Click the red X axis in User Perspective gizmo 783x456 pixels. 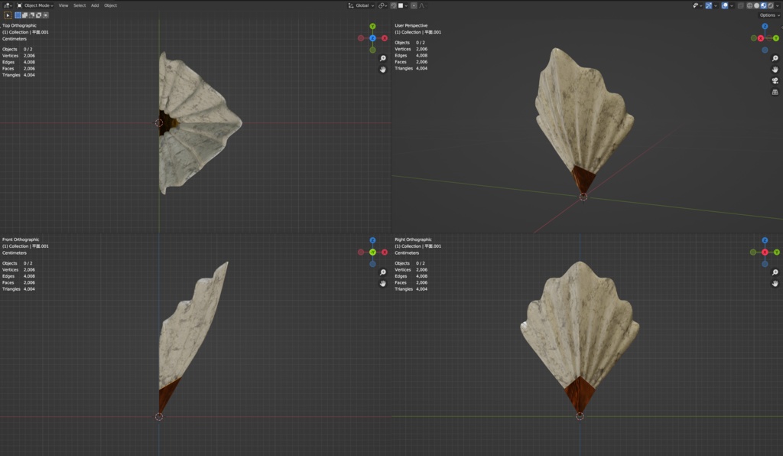pyautogui.click(x=761, y=38)
